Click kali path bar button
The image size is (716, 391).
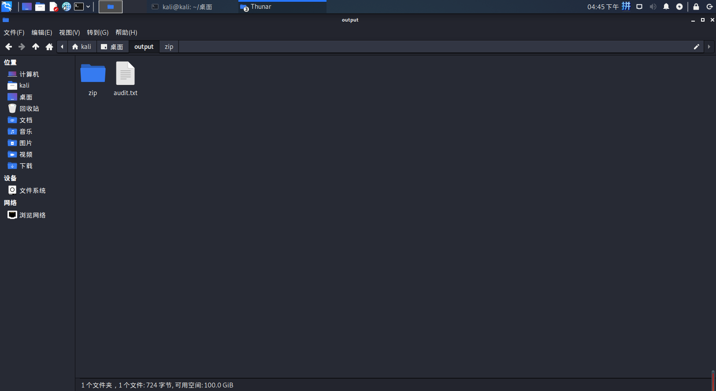click(82, 47)
